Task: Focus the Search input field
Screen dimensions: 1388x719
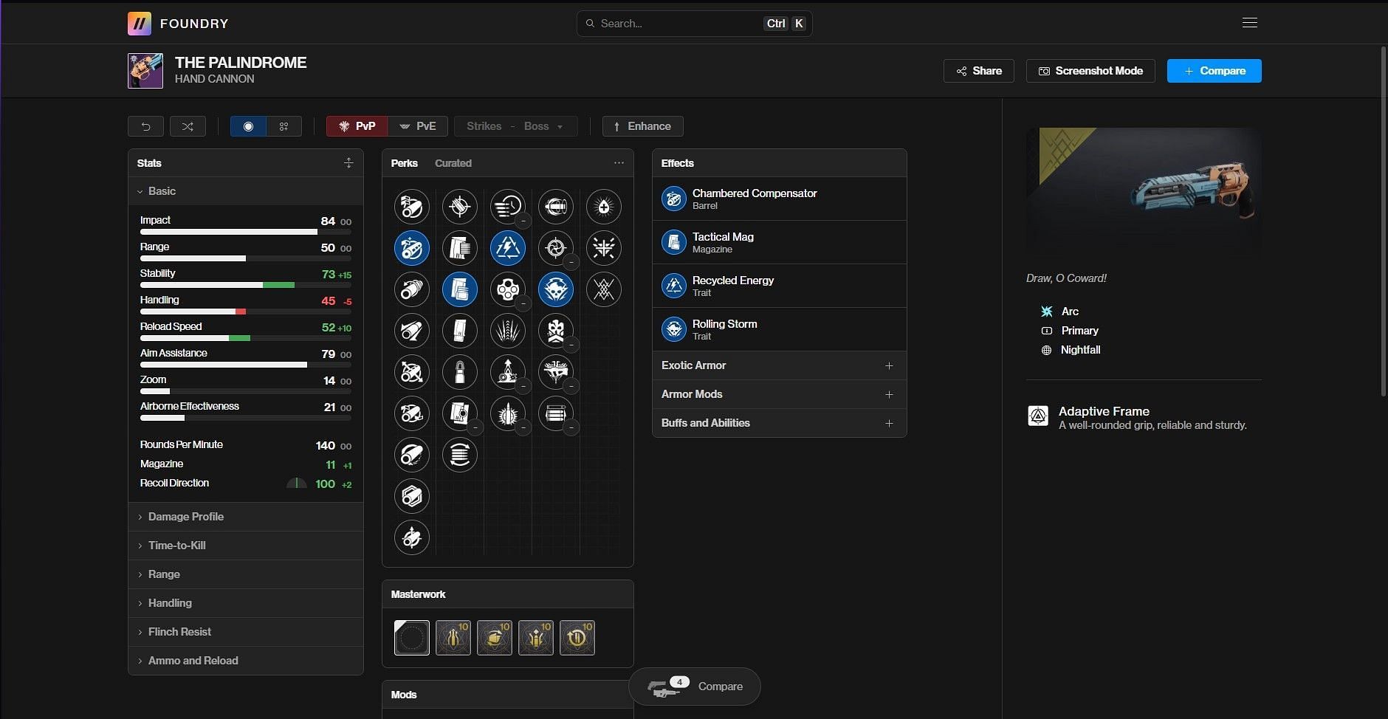Action: coord(694,24)
